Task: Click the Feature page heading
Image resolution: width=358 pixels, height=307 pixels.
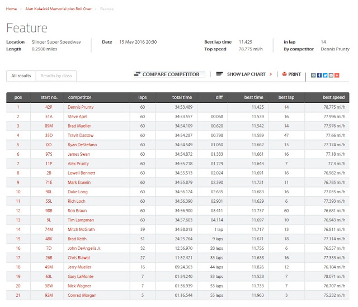Action: click(27, 28)
